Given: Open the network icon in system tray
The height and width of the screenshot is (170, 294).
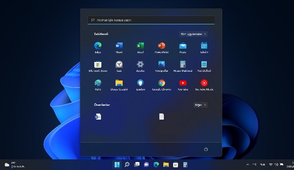Looking at the screenshot, I should coord(271,165).
